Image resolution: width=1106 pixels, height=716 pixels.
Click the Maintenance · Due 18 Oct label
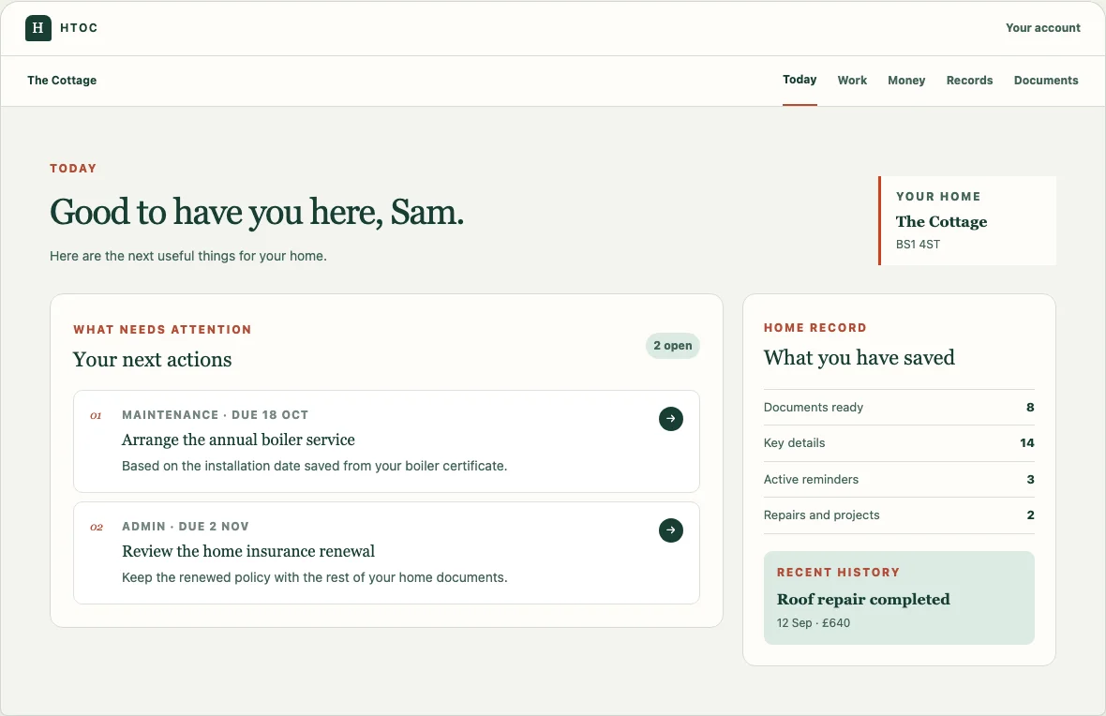(x=216, y=415)
